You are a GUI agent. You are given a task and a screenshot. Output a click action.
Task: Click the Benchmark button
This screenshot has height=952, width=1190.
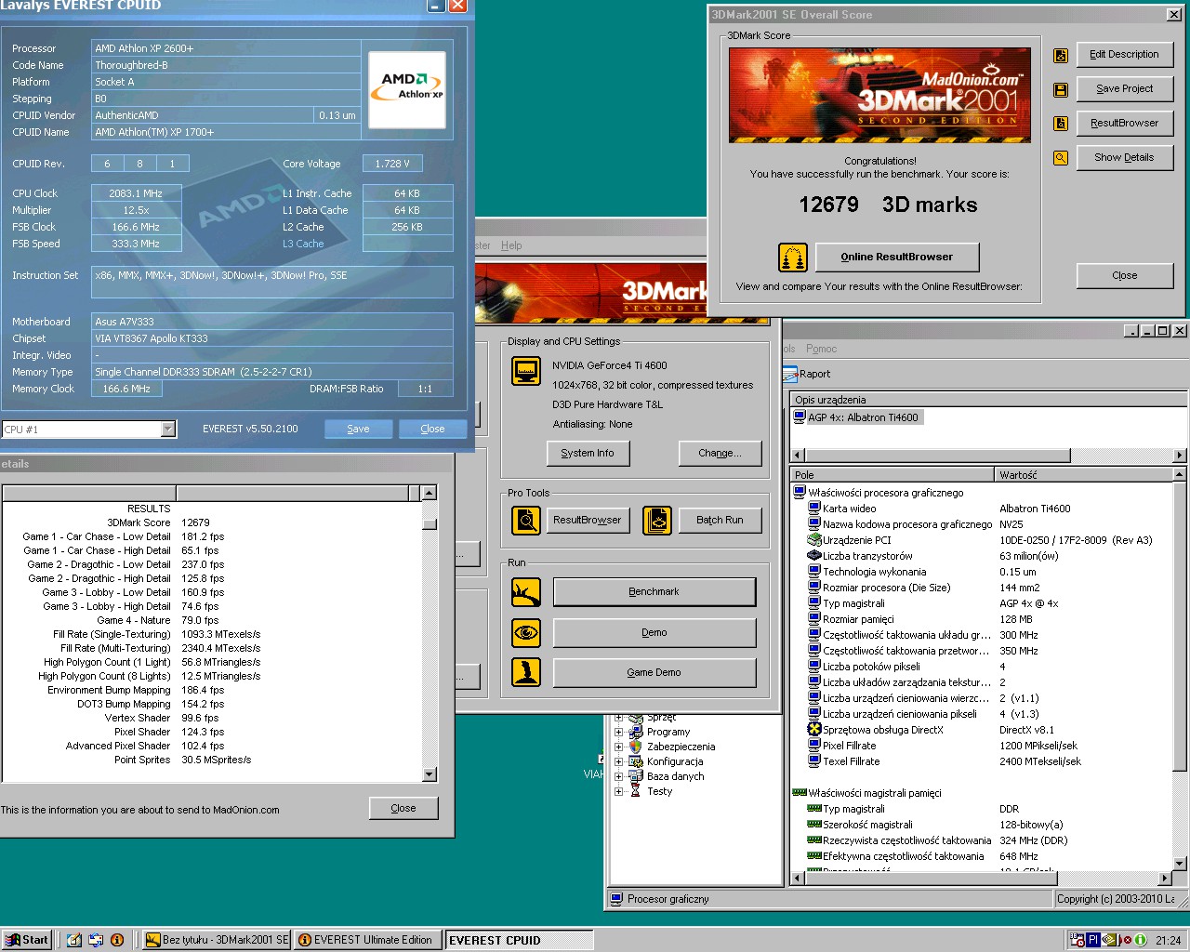pos(654,591)
